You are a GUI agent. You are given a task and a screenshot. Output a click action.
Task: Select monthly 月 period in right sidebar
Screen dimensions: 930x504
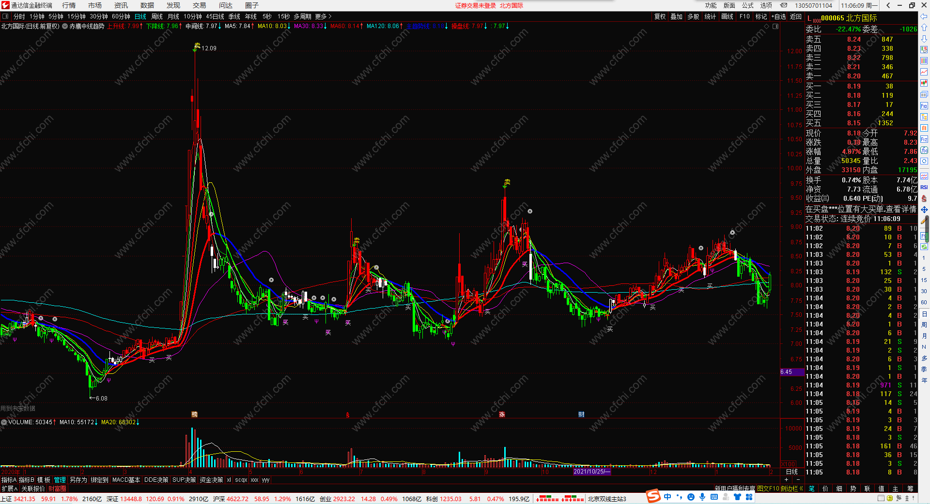tap(924, 336)
